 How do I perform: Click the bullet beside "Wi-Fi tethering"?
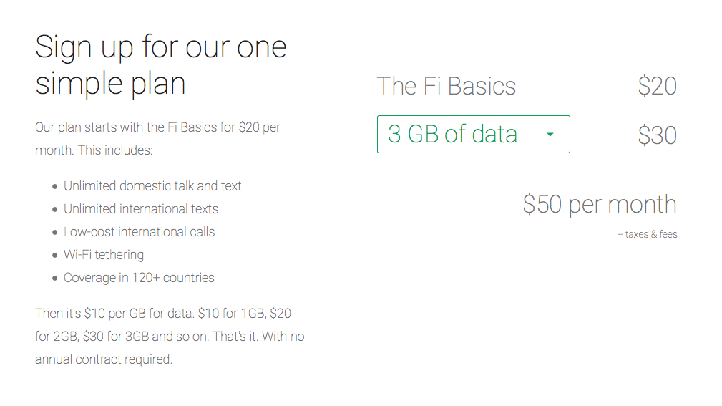pyautogui.click(x=55, y=256)
